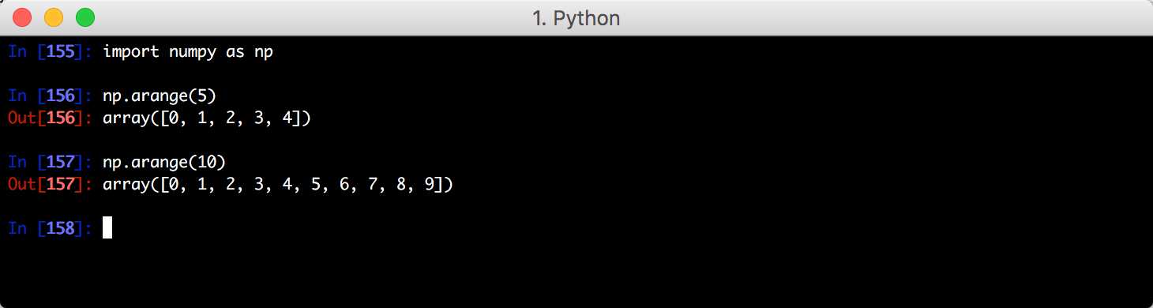
Task: Click the 'array([0, 1, 2, 3, 4])' output
Action: pyautogui.click(x=207, y=118)
